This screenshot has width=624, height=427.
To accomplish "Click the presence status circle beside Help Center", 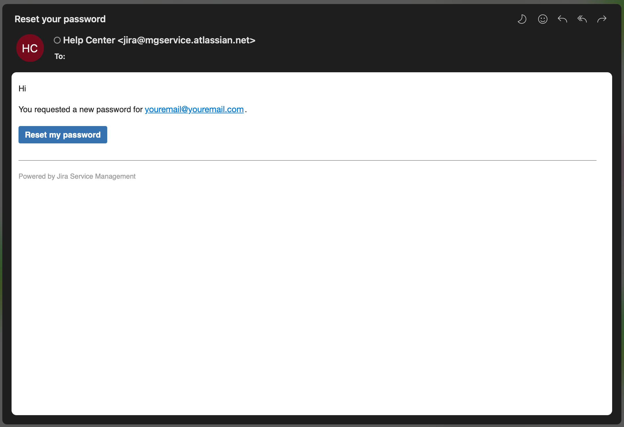I will click(57, 40).
